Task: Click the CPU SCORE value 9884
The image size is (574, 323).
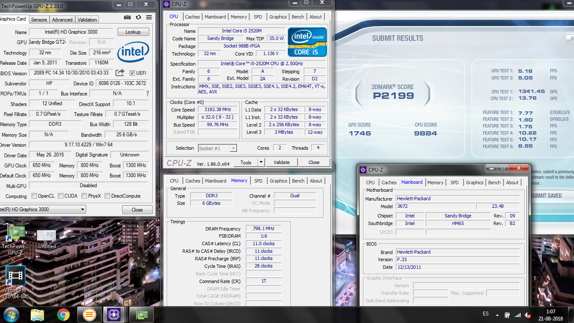Action: (426, 133)
